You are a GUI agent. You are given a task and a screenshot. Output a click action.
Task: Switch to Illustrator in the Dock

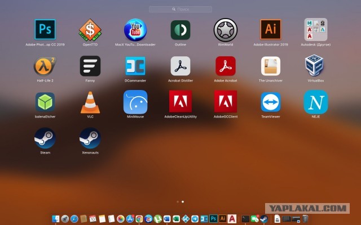223,219
